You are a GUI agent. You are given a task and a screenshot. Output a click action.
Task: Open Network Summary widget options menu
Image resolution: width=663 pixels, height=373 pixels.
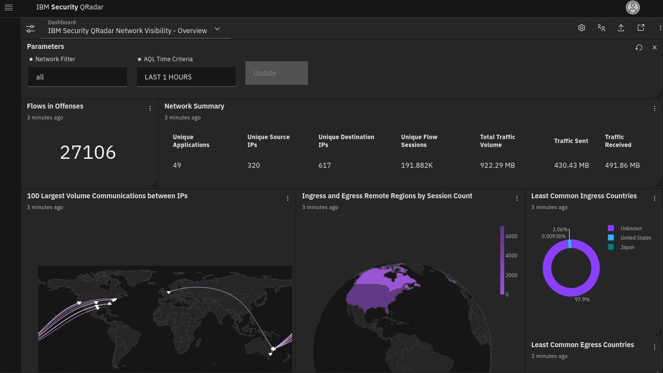click(655, 109)
